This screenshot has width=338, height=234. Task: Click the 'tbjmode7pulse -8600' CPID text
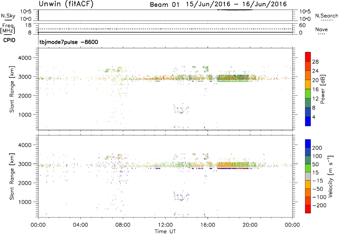pos(68,42)
